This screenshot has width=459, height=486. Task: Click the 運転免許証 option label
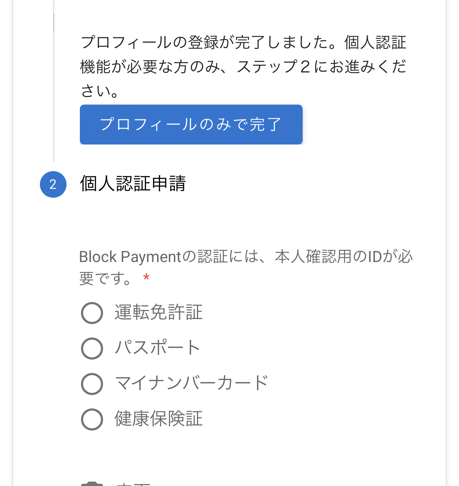pyautogui.click(x=159, y=313)
